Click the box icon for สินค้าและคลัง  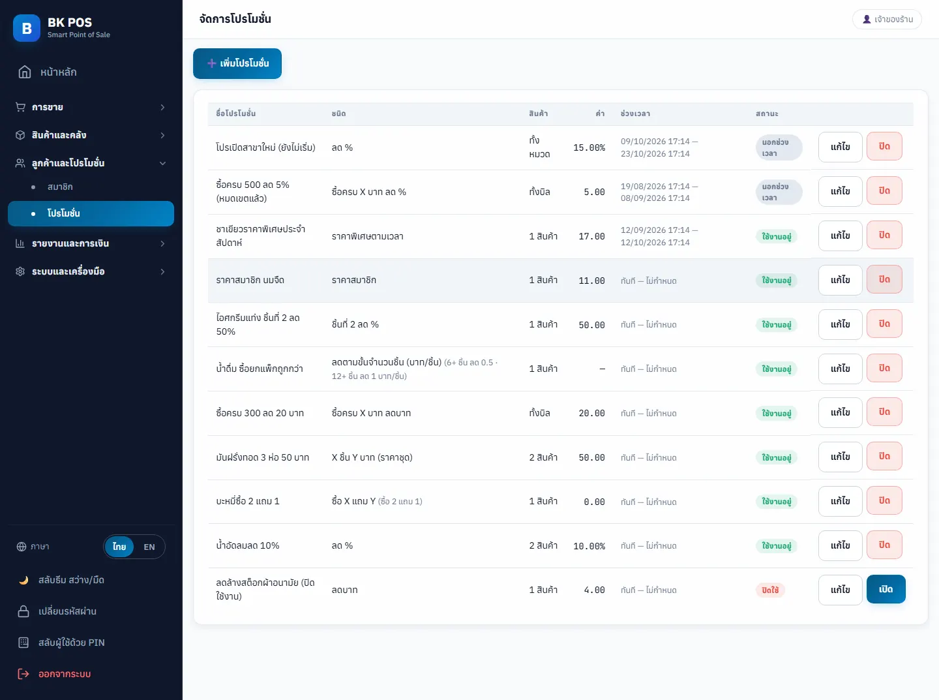coord(20,135)
